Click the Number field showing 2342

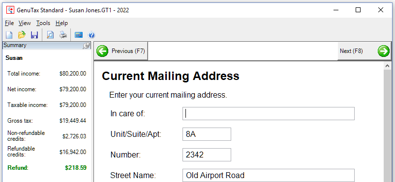click(x=207, y=155)
